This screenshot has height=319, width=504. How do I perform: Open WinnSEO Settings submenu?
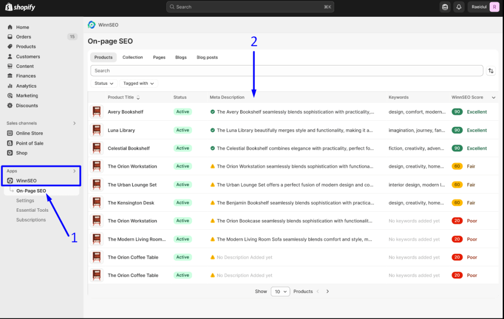tap(25, 200)
